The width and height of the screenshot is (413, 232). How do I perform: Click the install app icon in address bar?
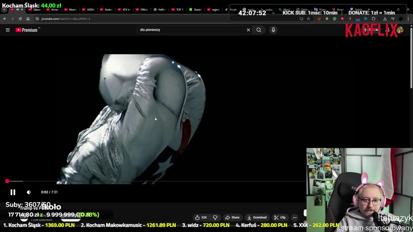click(301, 19)
